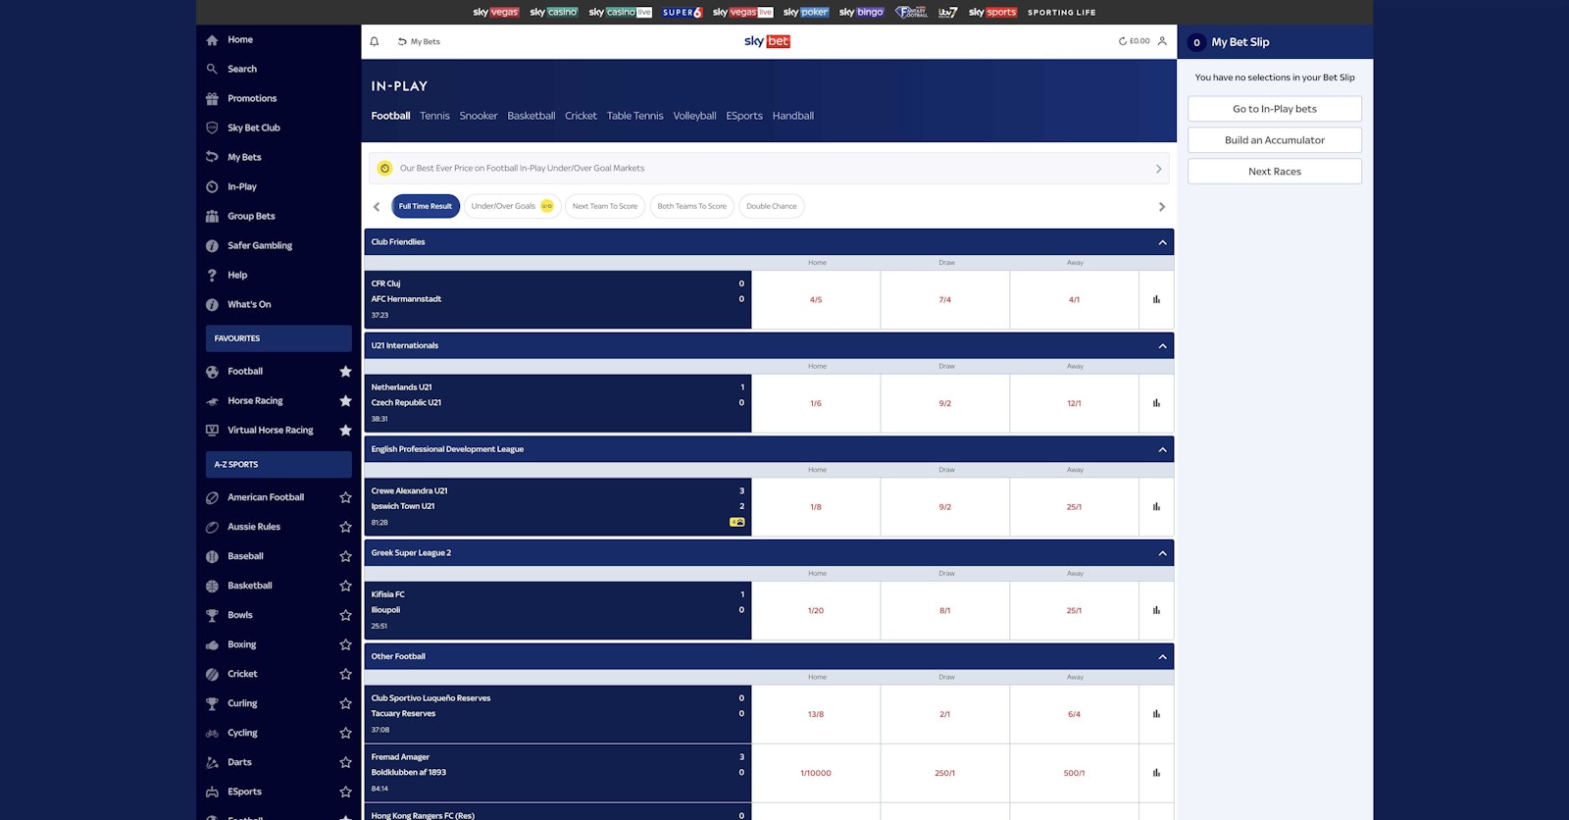Unfavourite Football with its star
Image resolution: width=1569 pixels, height=820 pixels.
tap(345, 372)
